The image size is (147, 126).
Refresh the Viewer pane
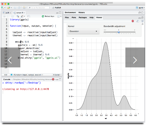[x=142, y=21]
